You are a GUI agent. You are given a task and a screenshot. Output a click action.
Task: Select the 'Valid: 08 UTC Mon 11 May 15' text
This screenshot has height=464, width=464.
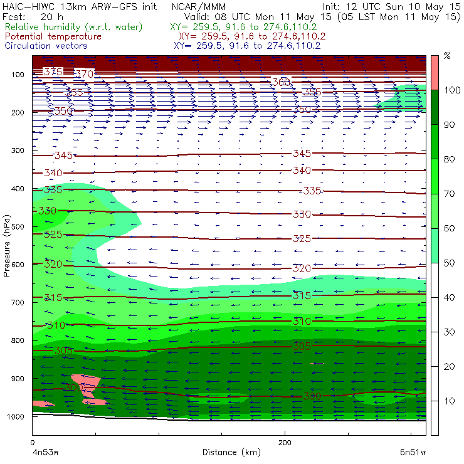[x=258, y=17]
